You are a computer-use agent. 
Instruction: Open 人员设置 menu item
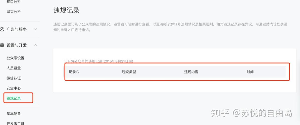click(x=14, y=68)
